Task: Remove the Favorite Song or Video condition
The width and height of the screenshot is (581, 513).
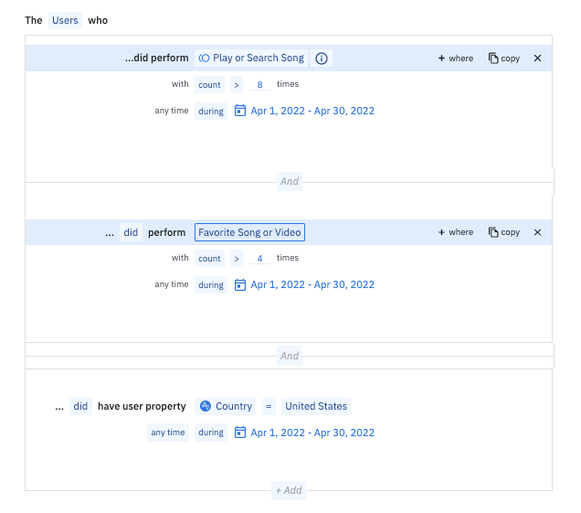Action: click(x=537, y=232)
